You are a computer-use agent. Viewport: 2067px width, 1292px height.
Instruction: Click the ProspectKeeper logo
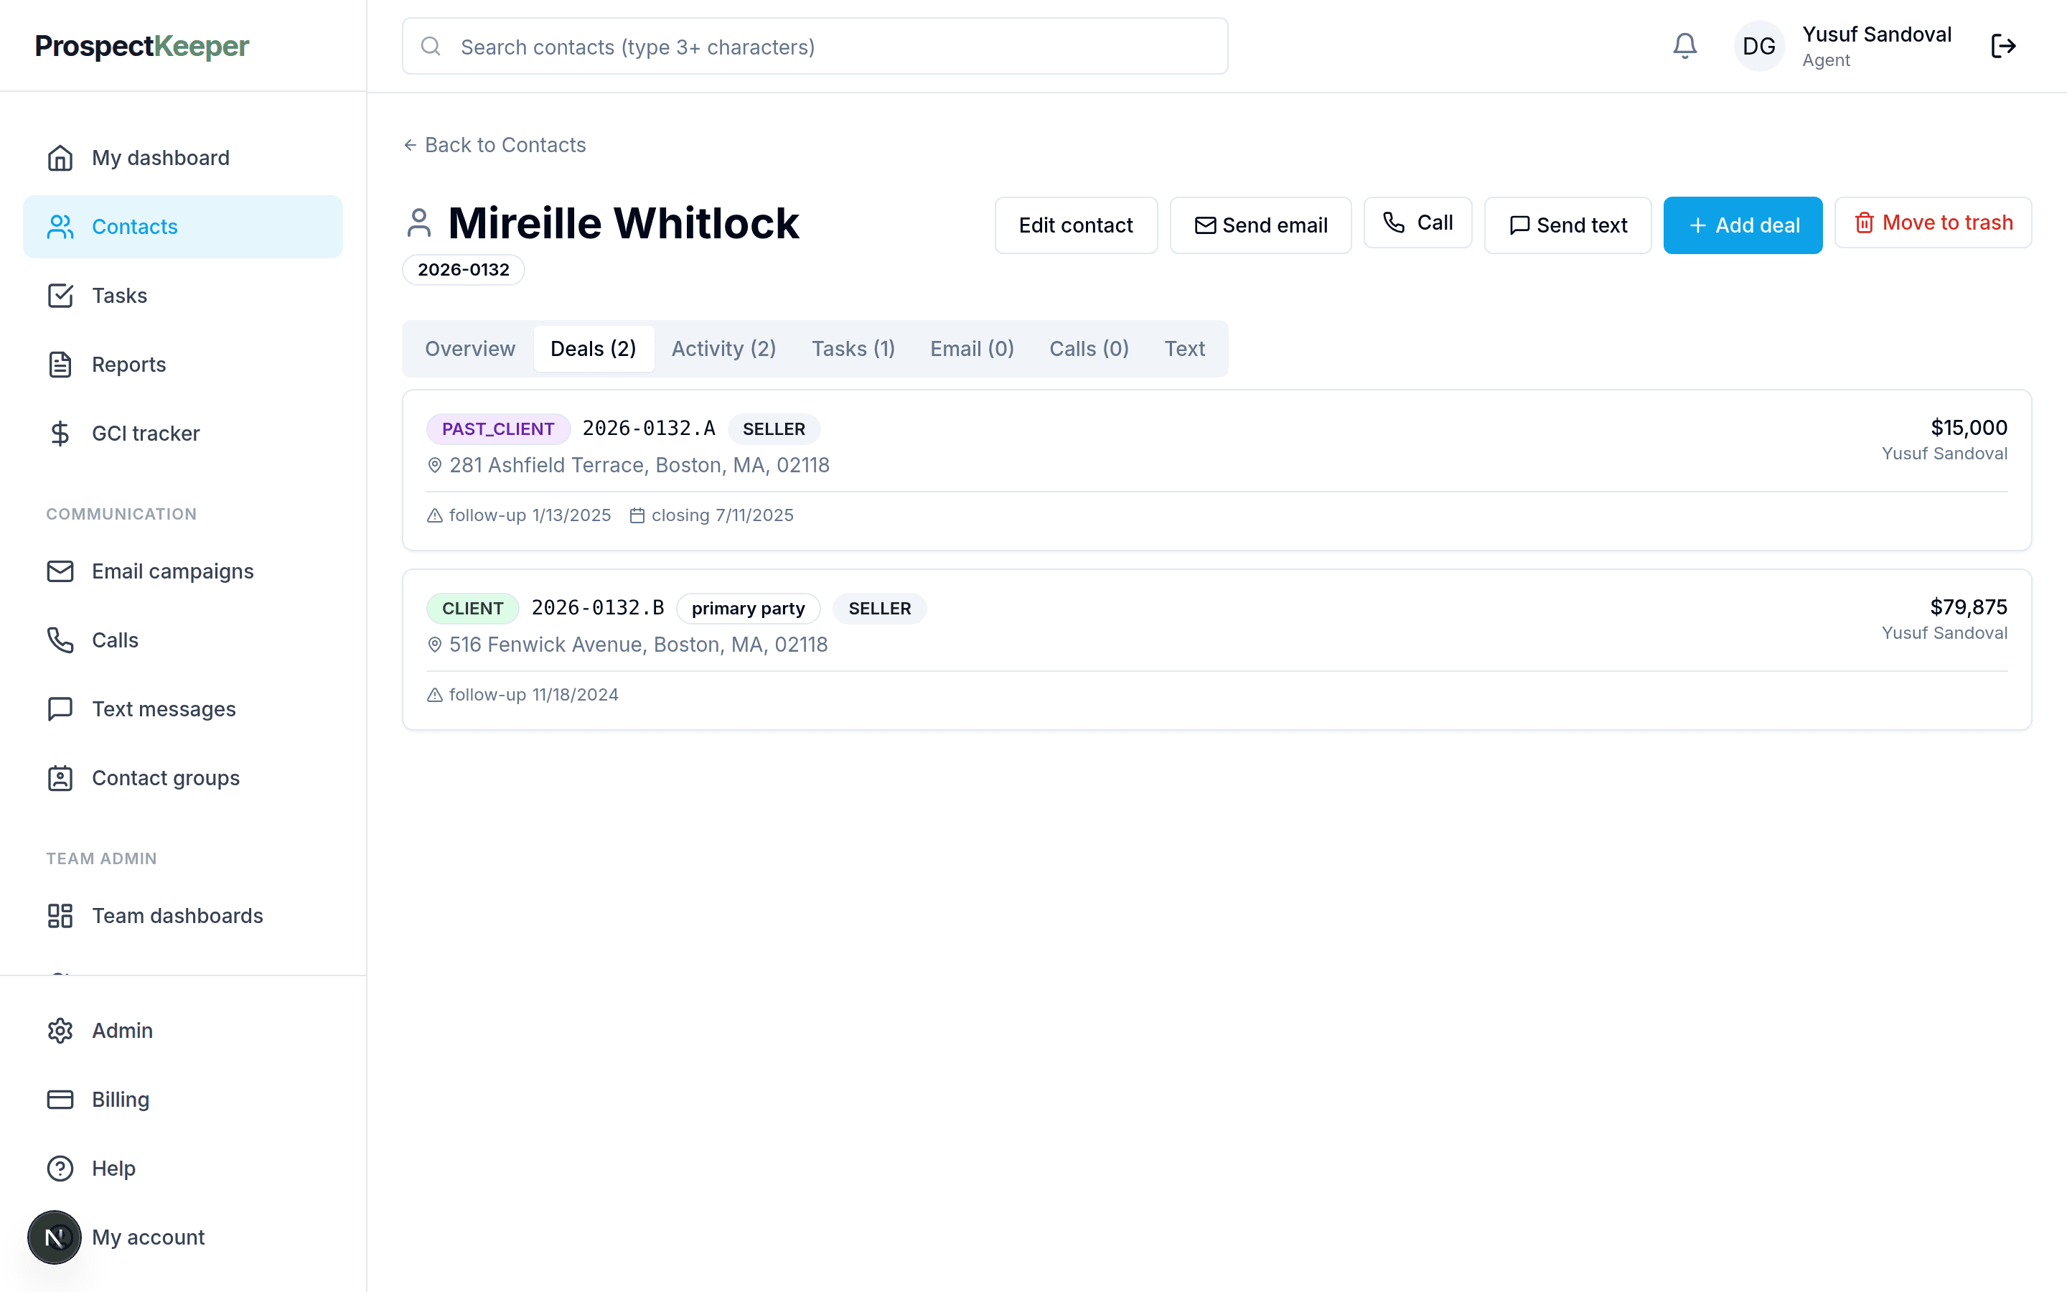(x=142, y=46)
